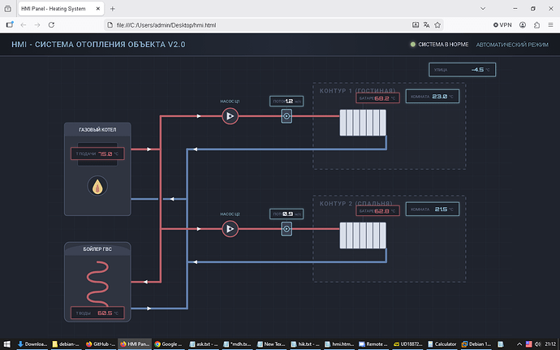Click the flow meter icon on circuit 1
The width and height of the screenshot is (560, 350).
coord(286,116)
